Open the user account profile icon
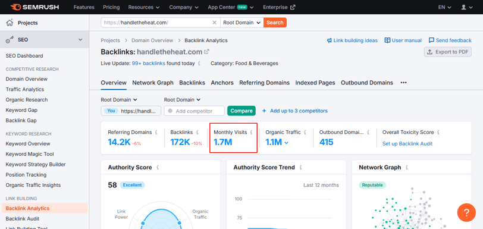This screenshot has width=483, height=229. (x=463, y=7)
